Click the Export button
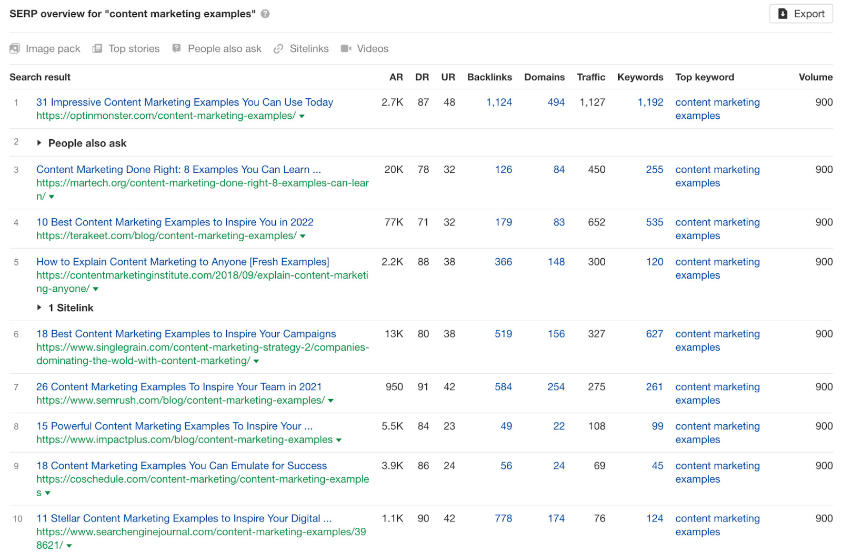842x553 pixels. [801, 14]
